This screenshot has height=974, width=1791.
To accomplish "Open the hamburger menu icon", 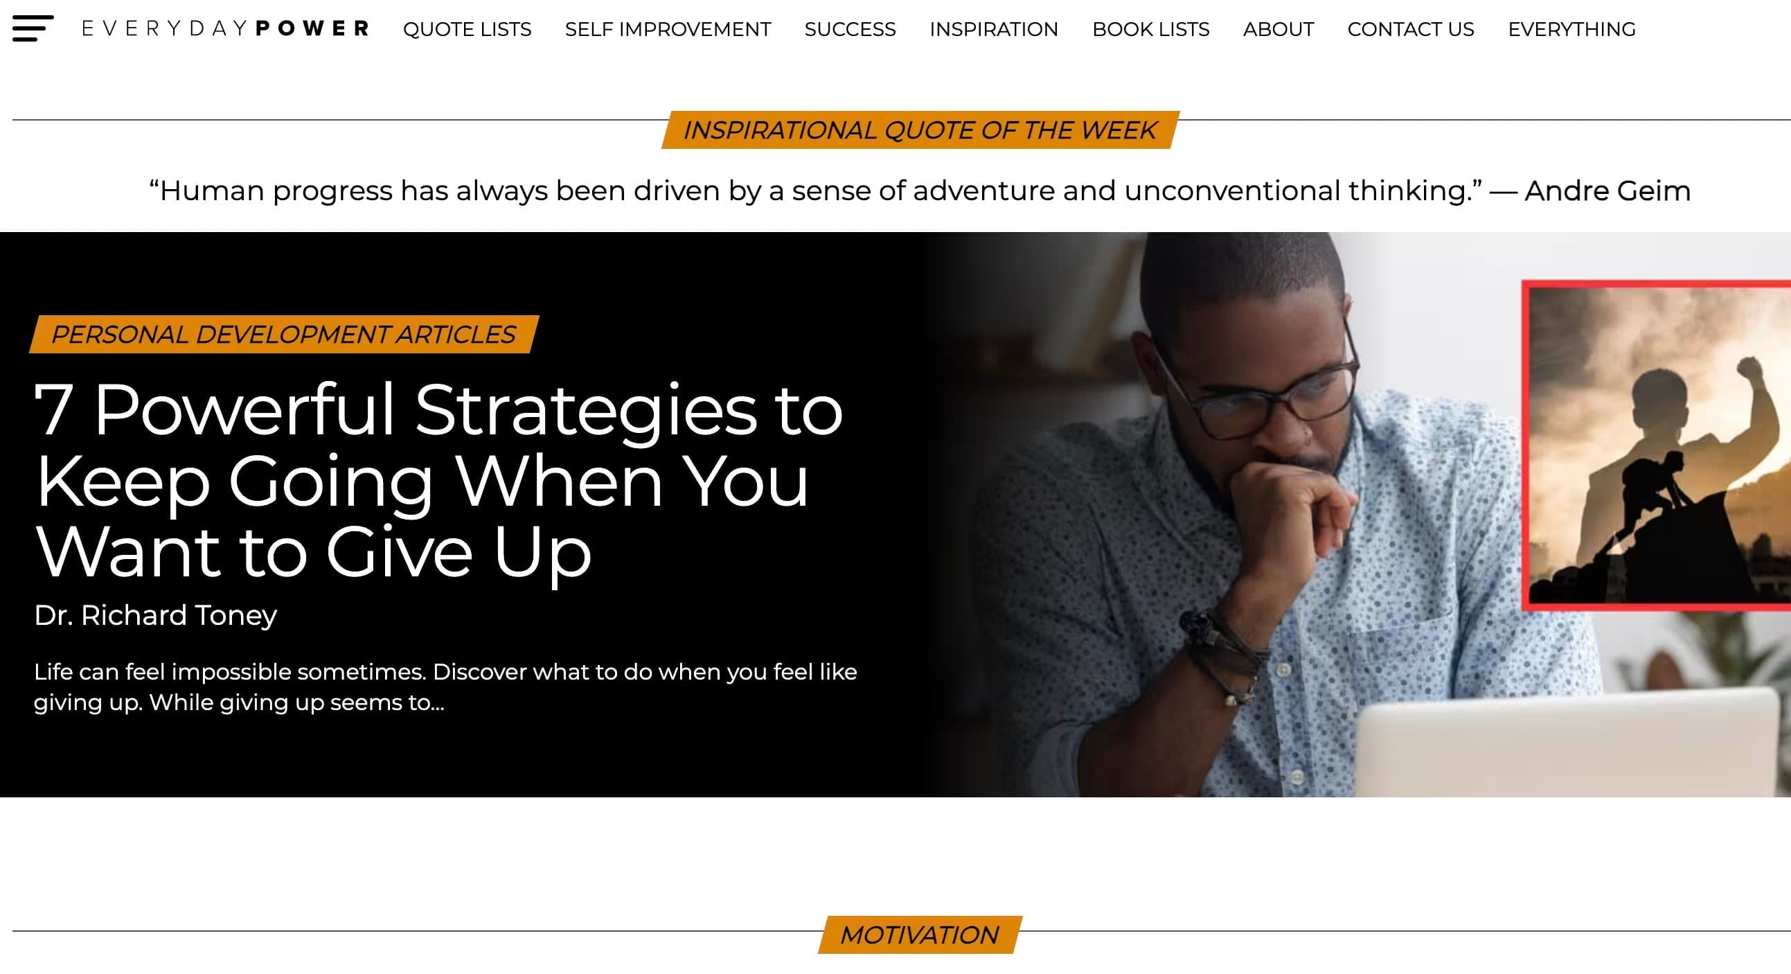I will [x=33, y=28].
